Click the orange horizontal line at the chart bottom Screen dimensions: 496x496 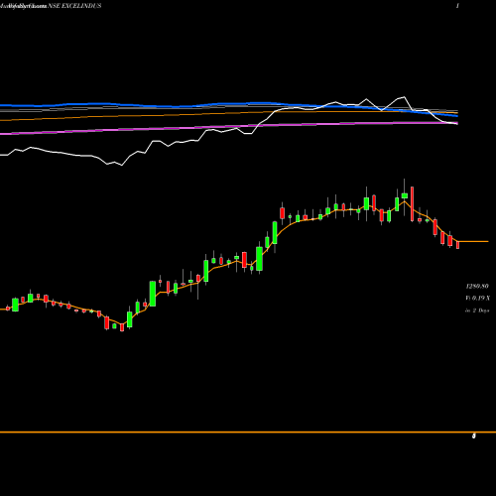coord(248,433)
